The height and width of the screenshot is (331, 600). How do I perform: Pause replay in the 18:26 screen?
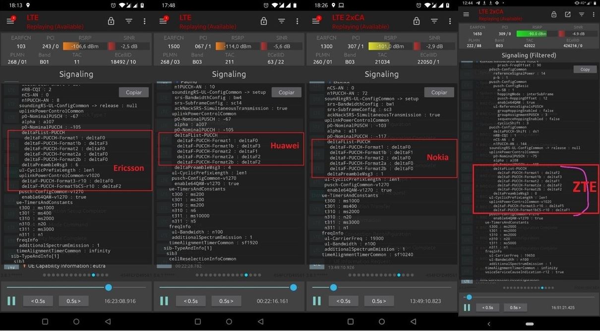[316, 301]
